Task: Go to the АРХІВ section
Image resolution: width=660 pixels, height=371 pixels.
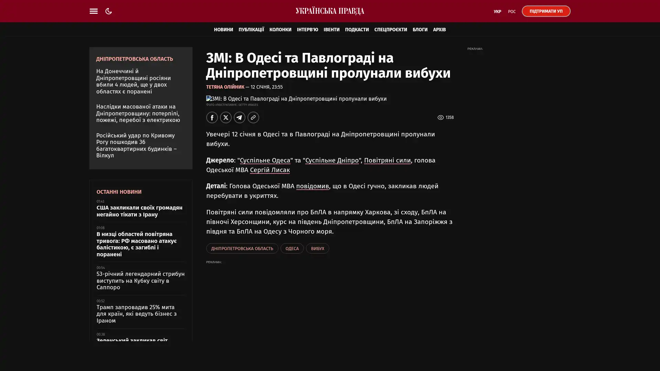Action: (439, 30)
